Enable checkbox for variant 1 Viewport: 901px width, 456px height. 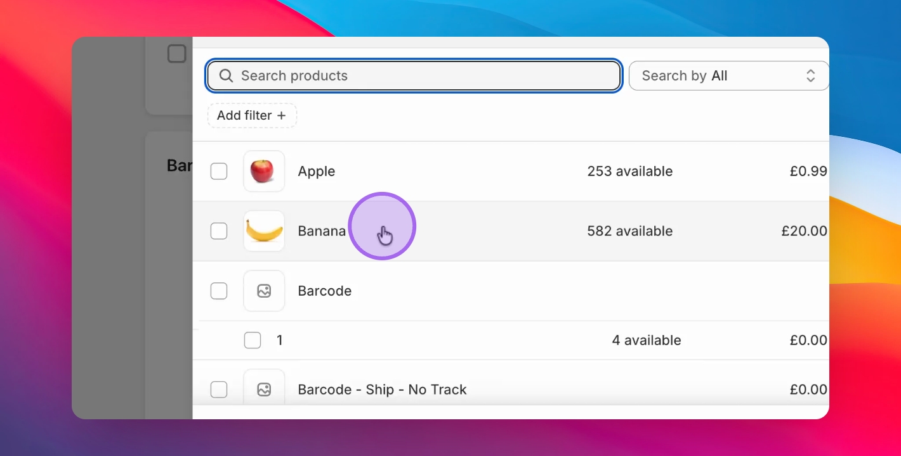pyautogui.click(x=253, y=340)
